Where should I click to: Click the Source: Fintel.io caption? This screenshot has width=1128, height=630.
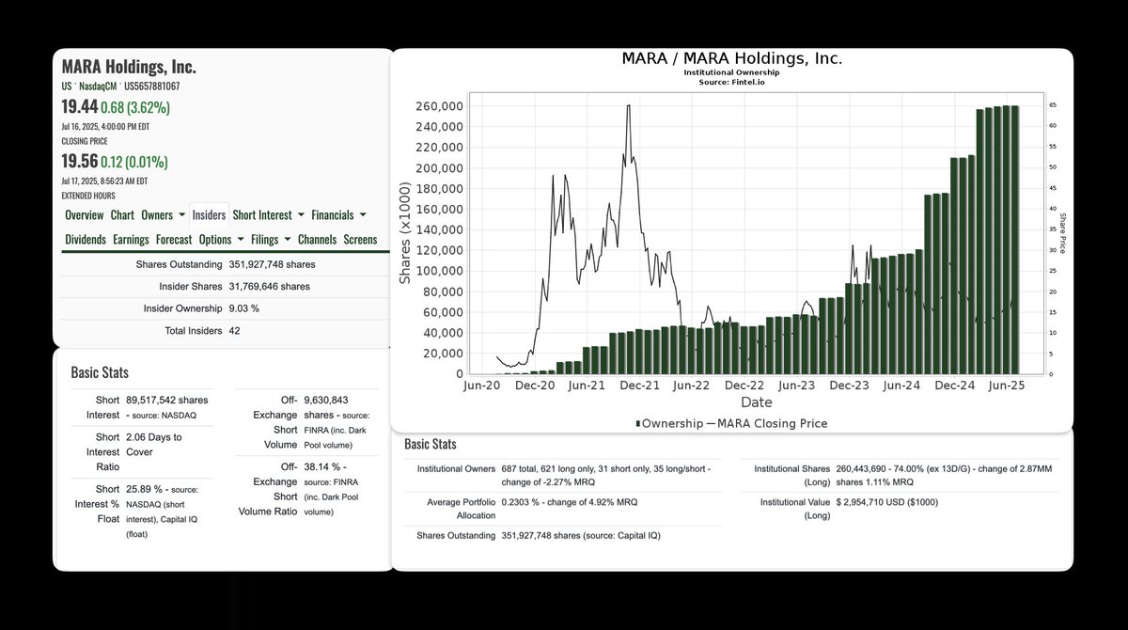click(x=732, y=83)
